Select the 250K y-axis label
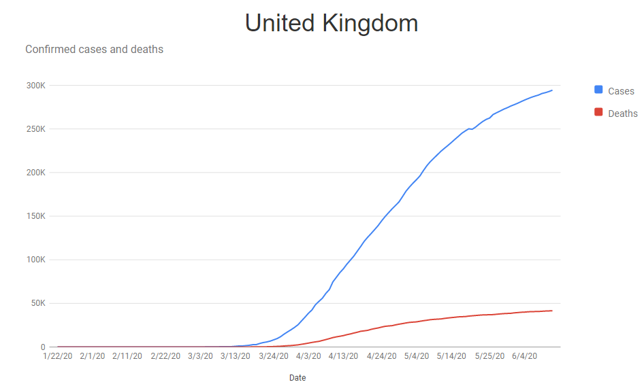Viewport: 644px width, 382px height. (35, 129)
